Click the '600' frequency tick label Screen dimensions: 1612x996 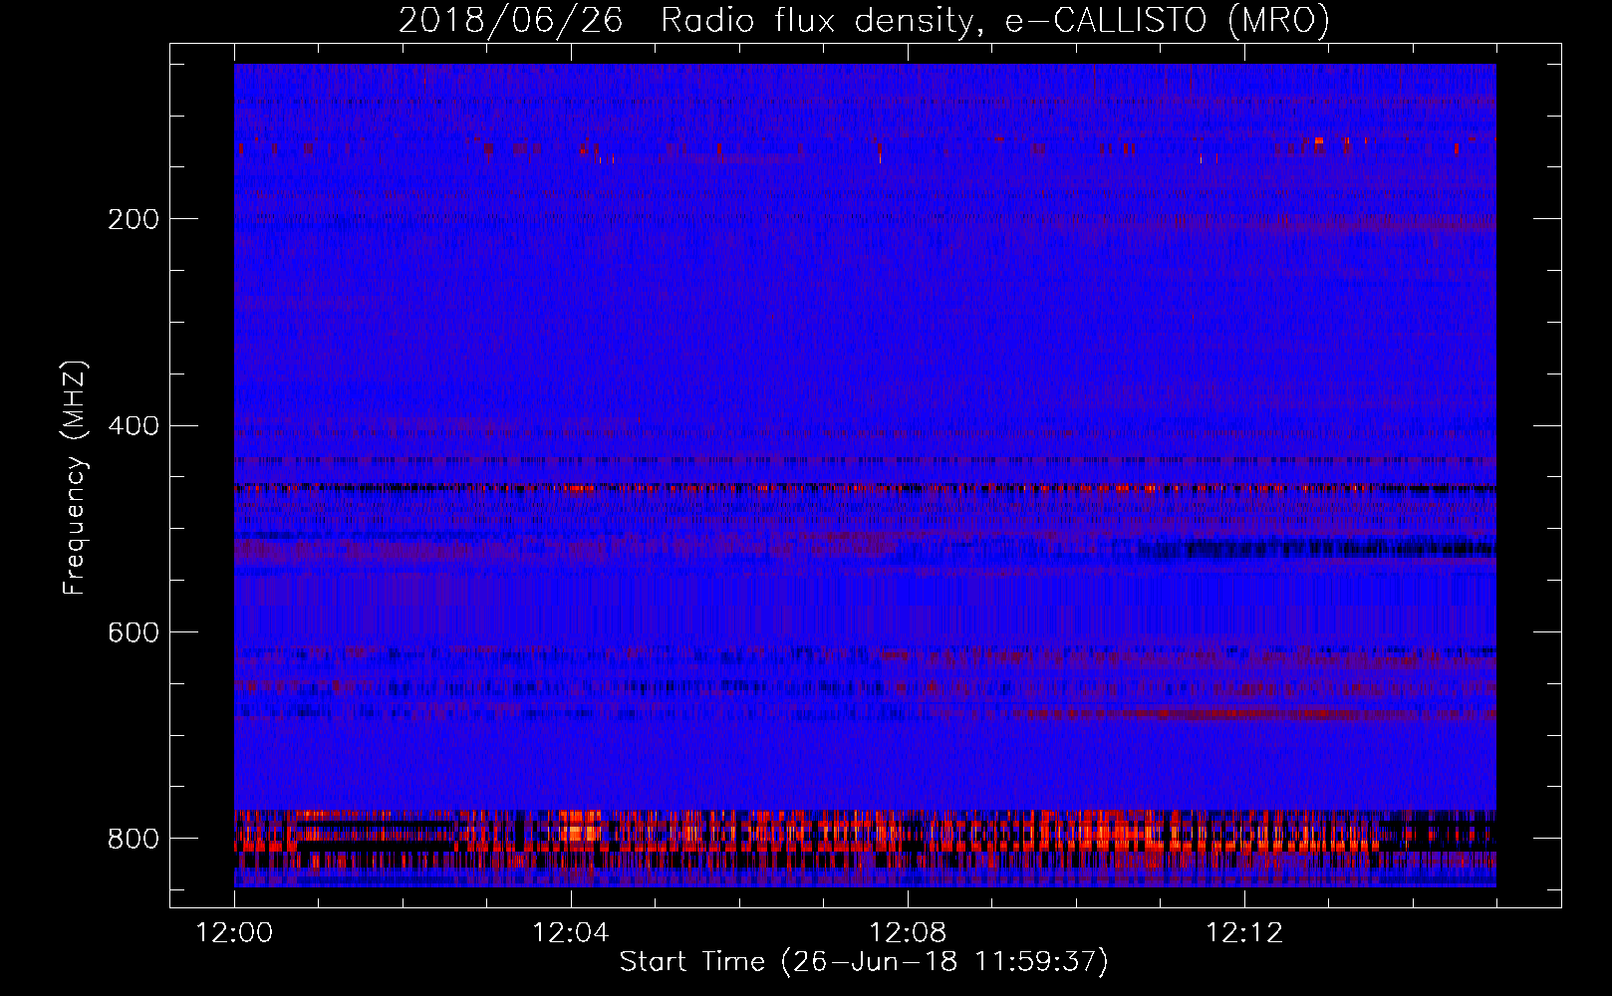coord(134,633)
